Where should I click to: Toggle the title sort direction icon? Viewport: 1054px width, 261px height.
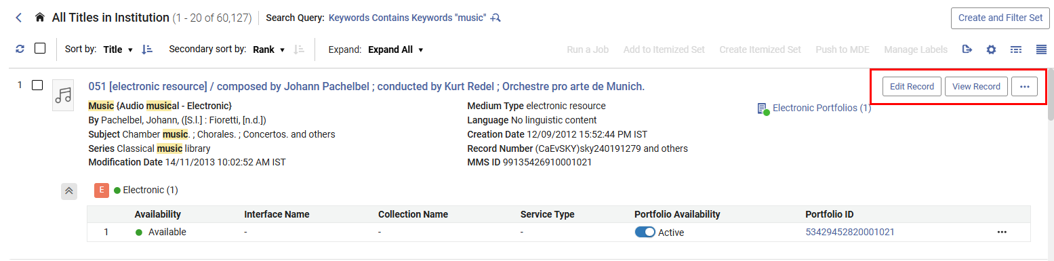(147, 49)
